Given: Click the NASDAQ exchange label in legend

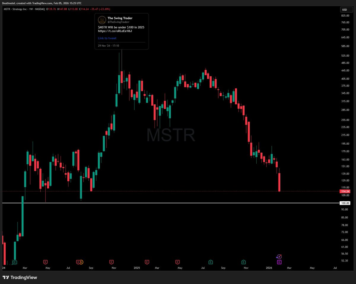Looking at the screenshot, I should 40,9.
